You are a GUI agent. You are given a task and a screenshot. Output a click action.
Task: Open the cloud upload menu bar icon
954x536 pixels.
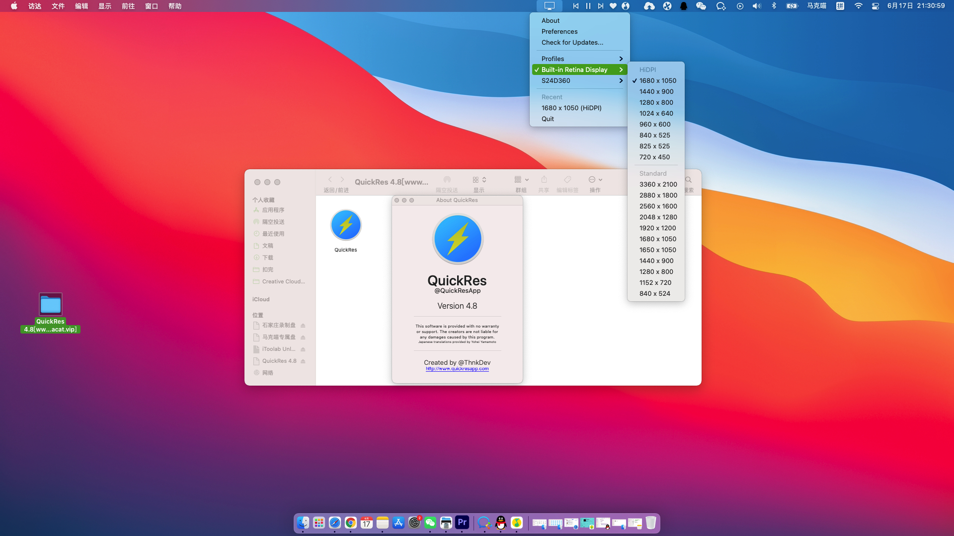649,6
